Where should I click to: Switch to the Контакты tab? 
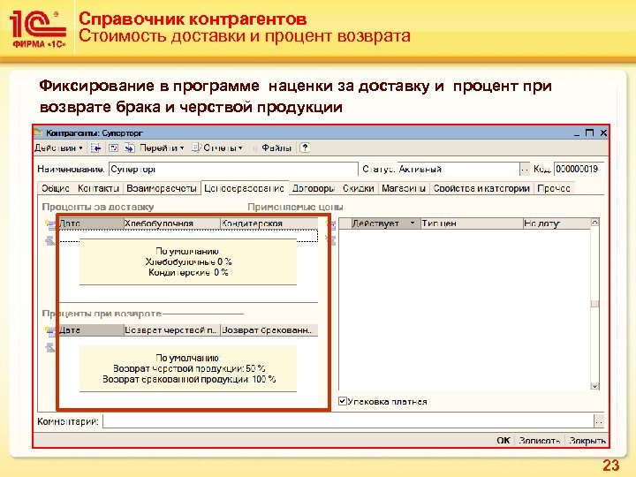98,188
